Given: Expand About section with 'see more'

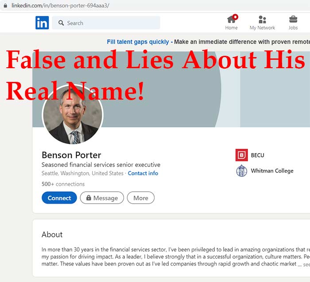Looking at the screenshot, I should click(306, 264).
